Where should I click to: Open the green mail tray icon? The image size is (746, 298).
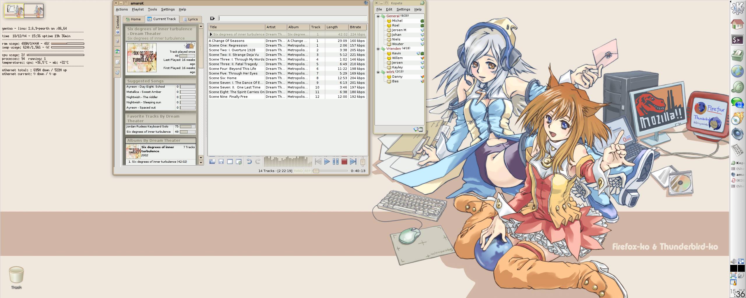point(738,55)
